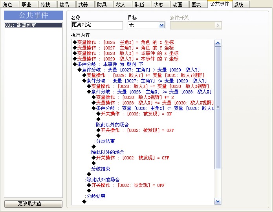Screen dimensions: 273x212
Task: Switch to the 系统 tab
Action: (241, 4)
